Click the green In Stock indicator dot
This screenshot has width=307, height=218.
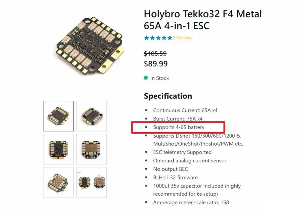point(146,78)
